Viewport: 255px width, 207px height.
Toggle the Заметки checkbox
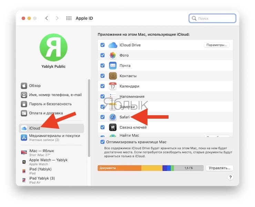[102, 107]
